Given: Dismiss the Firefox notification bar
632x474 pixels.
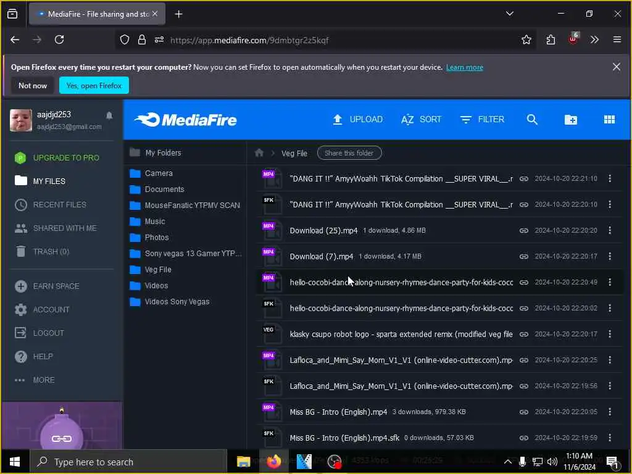Looking at the screenshot, I should click(617, 67).
